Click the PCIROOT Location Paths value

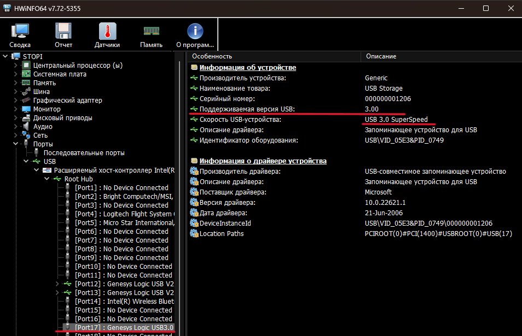(x=438, y=234)
